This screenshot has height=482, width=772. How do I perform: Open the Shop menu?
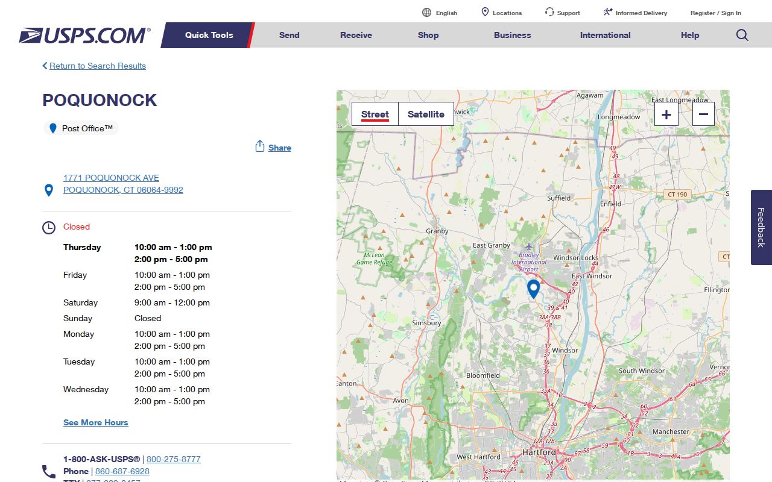(428, 35)
